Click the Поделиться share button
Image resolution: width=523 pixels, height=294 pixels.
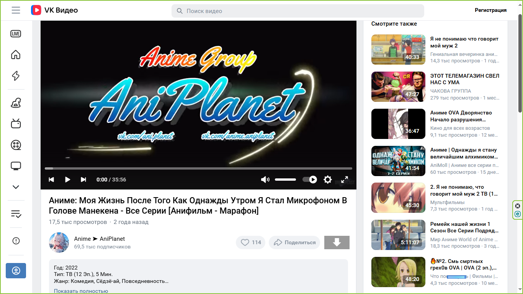coord(294,242)
